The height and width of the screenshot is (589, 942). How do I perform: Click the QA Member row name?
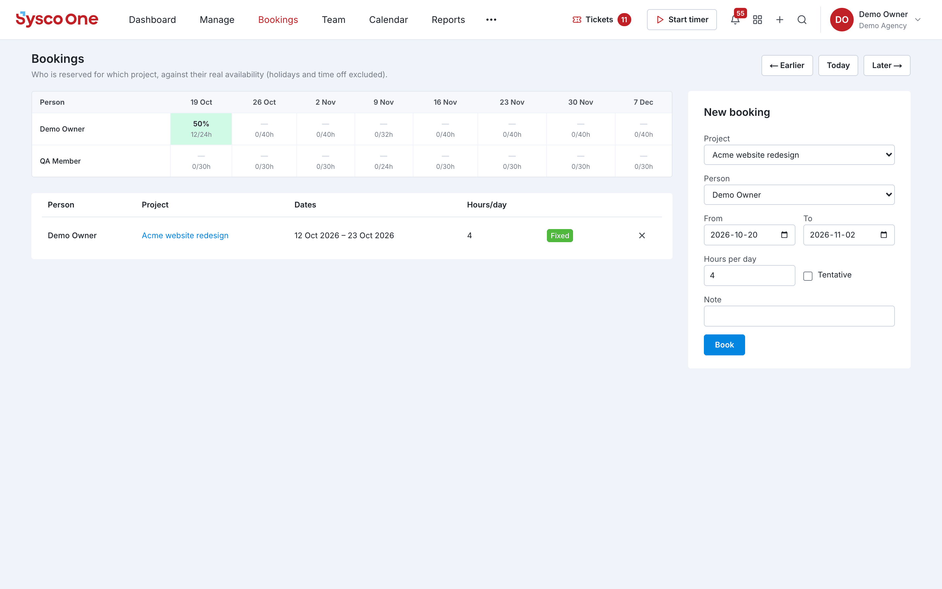pos(60,161)
